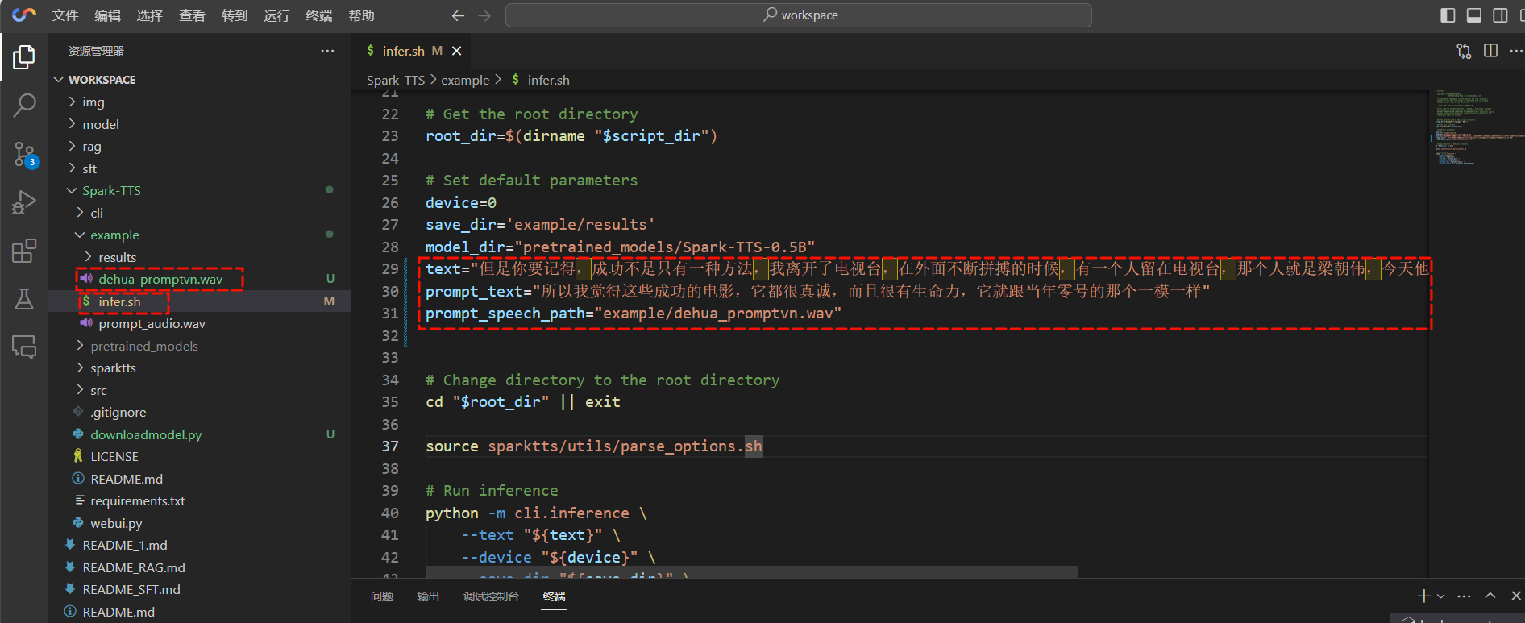1525x623 pixels.
Task: Expand the results folder
Action: pos(199,257)
